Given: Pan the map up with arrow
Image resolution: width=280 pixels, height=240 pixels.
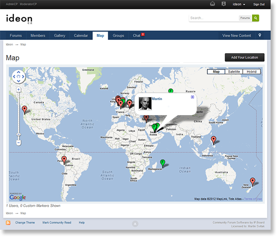Looking at the screenshot, I should click(x=19, y=72).
